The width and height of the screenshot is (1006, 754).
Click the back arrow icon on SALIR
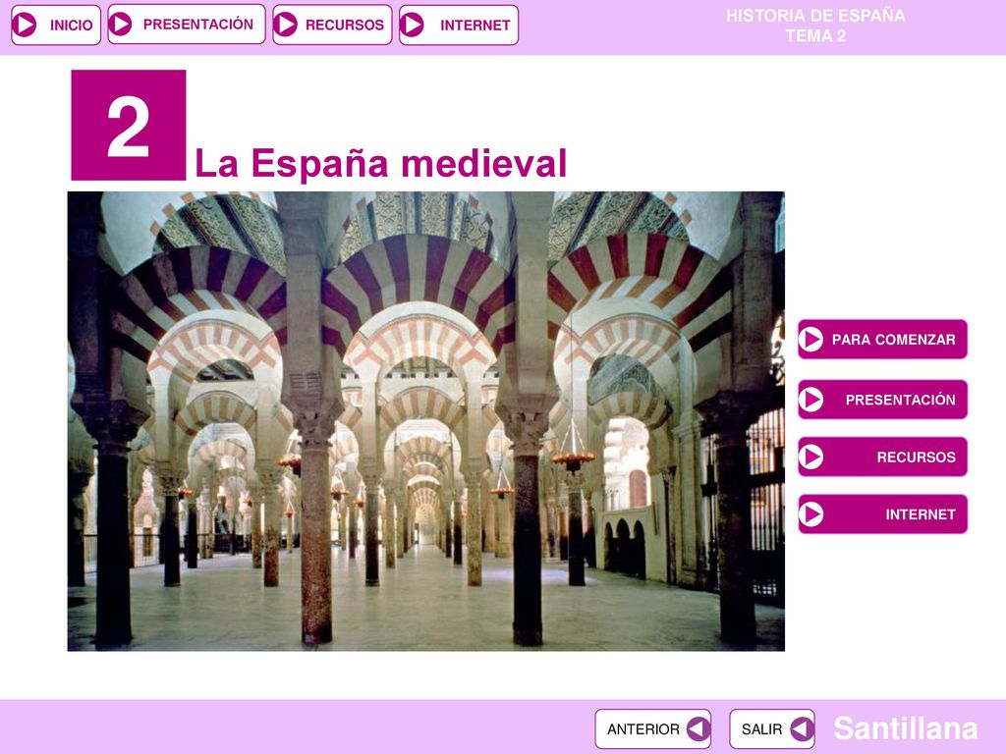802,729
